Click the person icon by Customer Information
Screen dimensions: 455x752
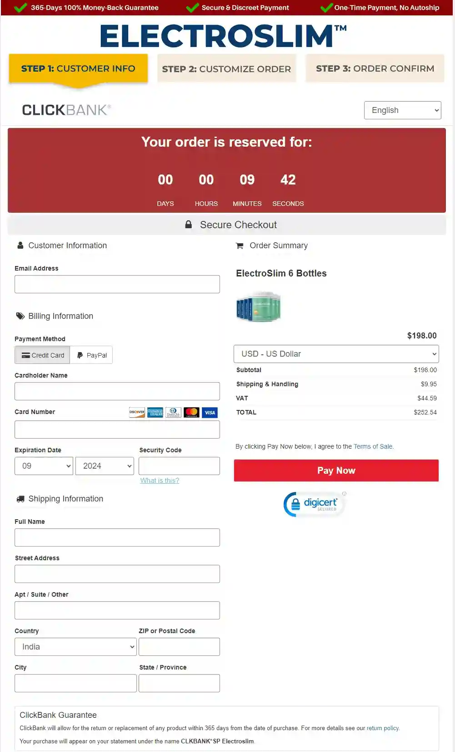[x=20, y=245]
